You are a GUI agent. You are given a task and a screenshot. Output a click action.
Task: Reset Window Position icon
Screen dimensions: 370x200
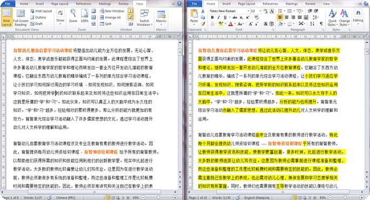click(x=131, y=24)
